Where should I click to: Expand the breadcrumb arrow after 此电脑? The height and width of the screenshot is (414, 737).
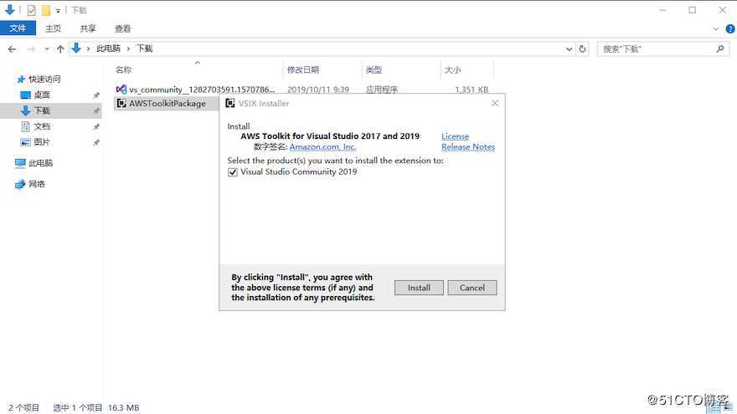point(128,49)
